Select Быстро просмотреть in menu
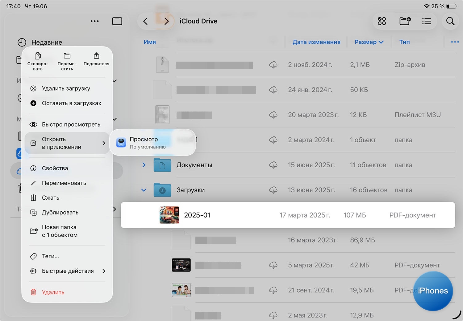This screenshot has width=463, height=321. pyautogui.click(x=71, y=124)
